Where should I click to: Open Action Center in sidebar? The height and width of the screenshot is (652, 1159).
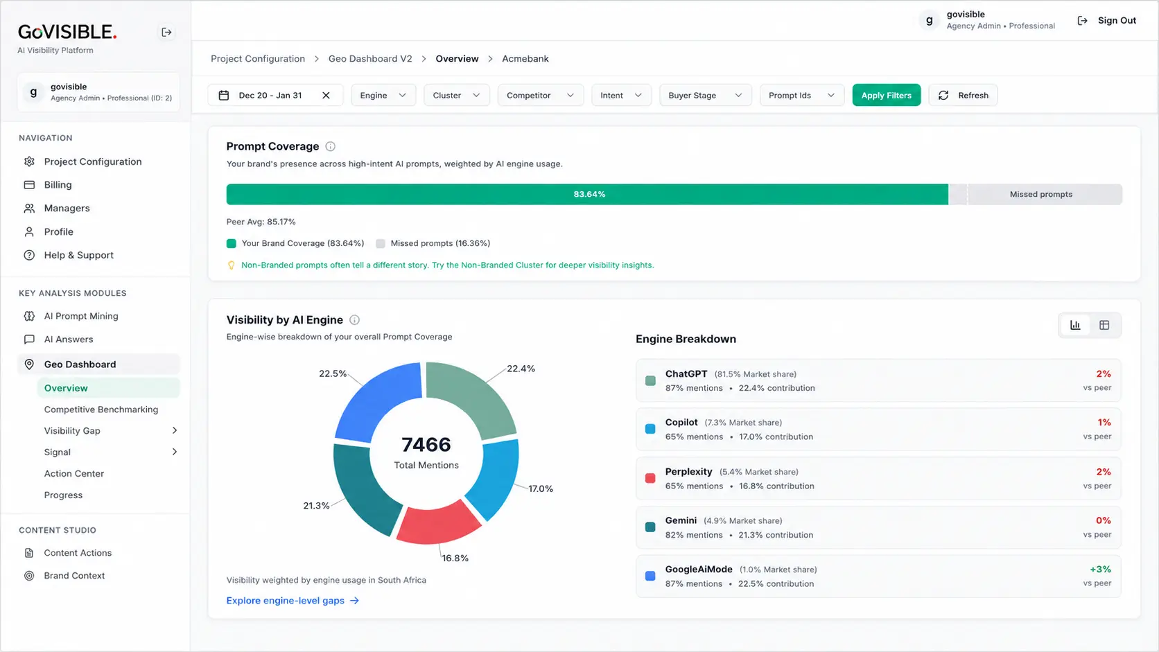(74, 474)
